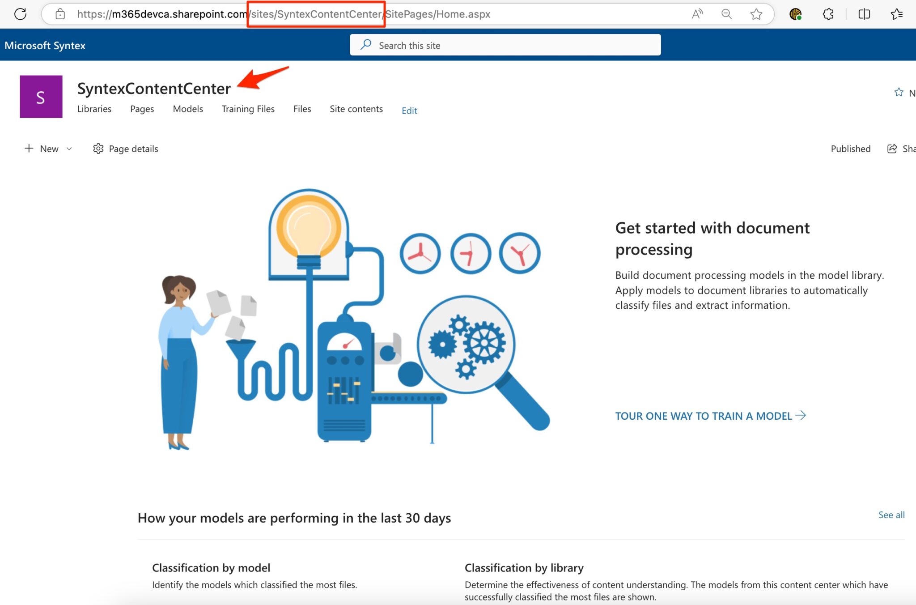Click See all model performance details

point(891,515)
